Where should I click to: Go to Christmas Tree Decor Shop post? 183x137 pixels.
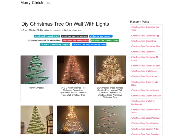[144, 41]
